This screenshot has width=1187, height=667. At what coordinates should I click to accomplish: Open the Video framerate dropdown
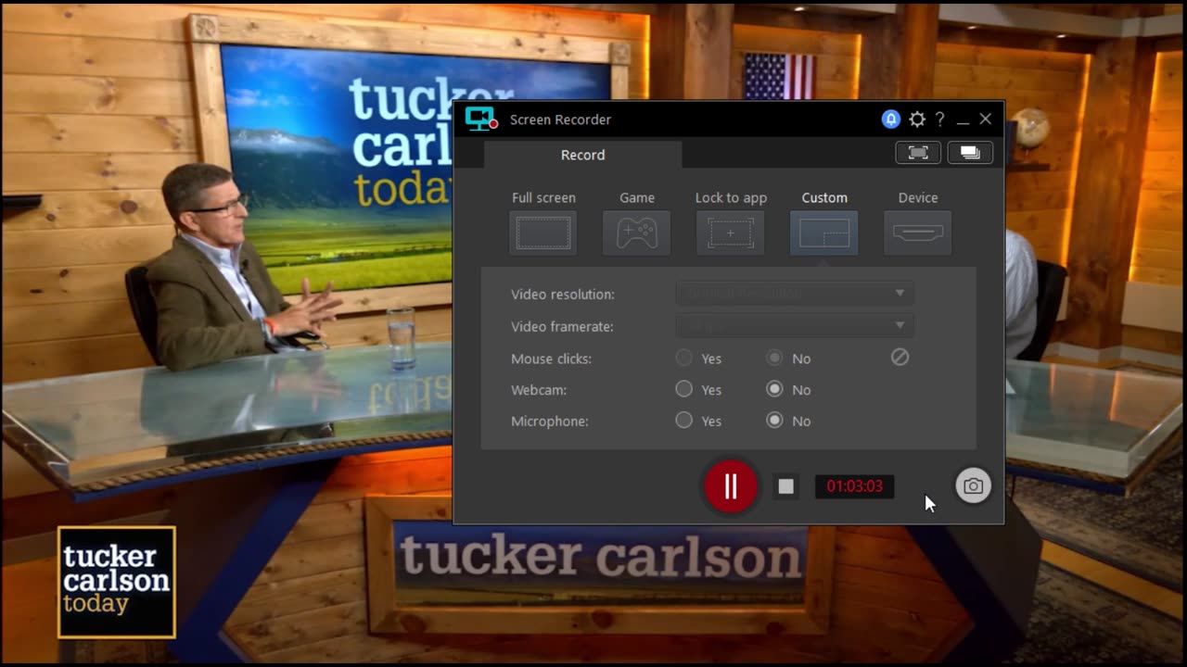(795, 326)
